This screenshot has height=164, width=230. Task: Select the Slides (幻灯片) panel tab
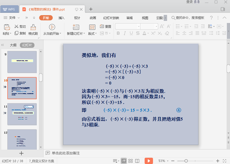tap(27, 45)
